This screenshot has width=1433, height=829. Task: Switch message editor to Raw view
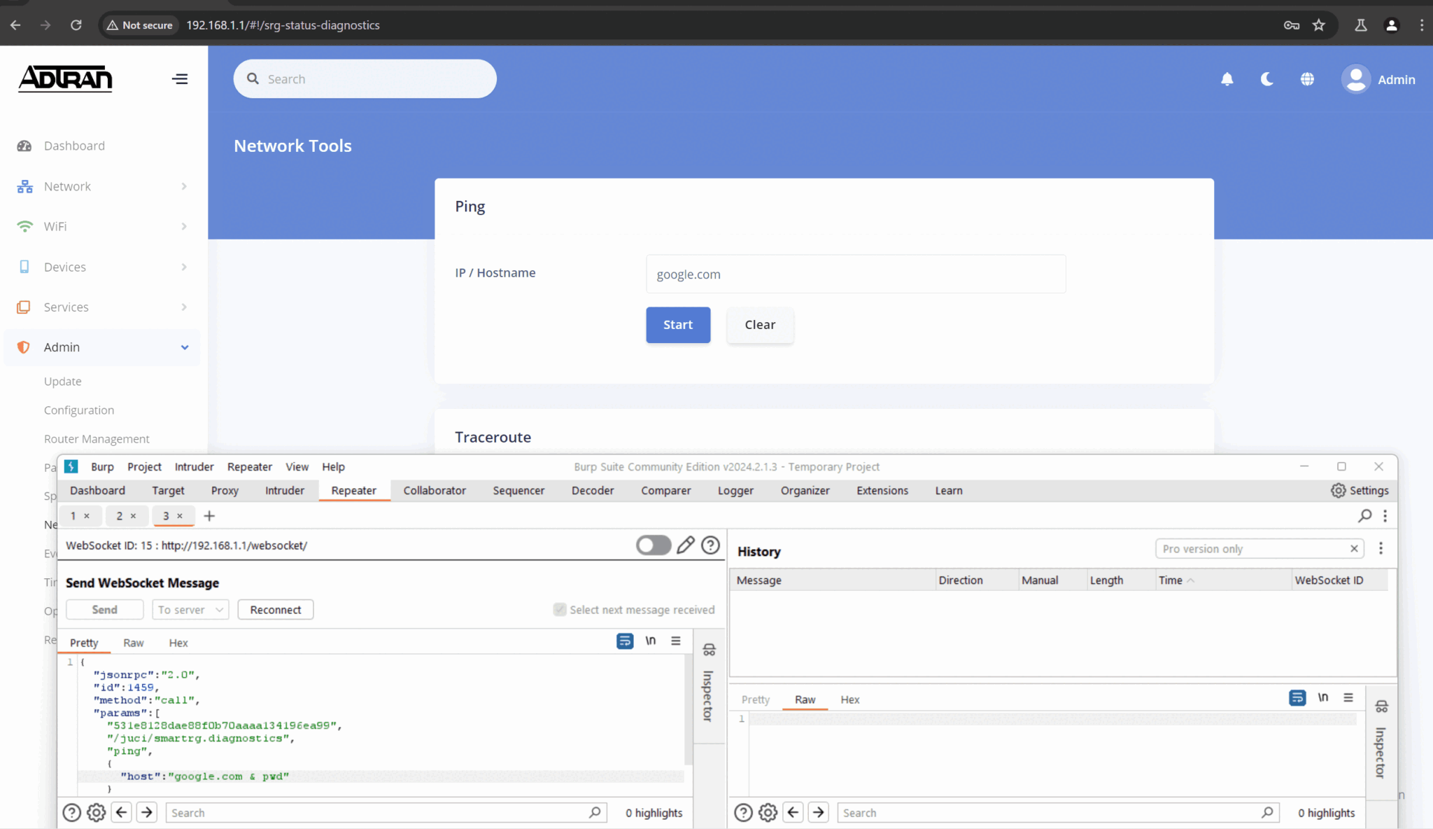coord(133,643)
